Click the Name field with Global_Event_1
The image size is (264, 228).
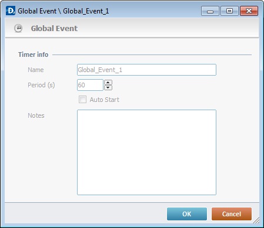(x=146, y=70)
